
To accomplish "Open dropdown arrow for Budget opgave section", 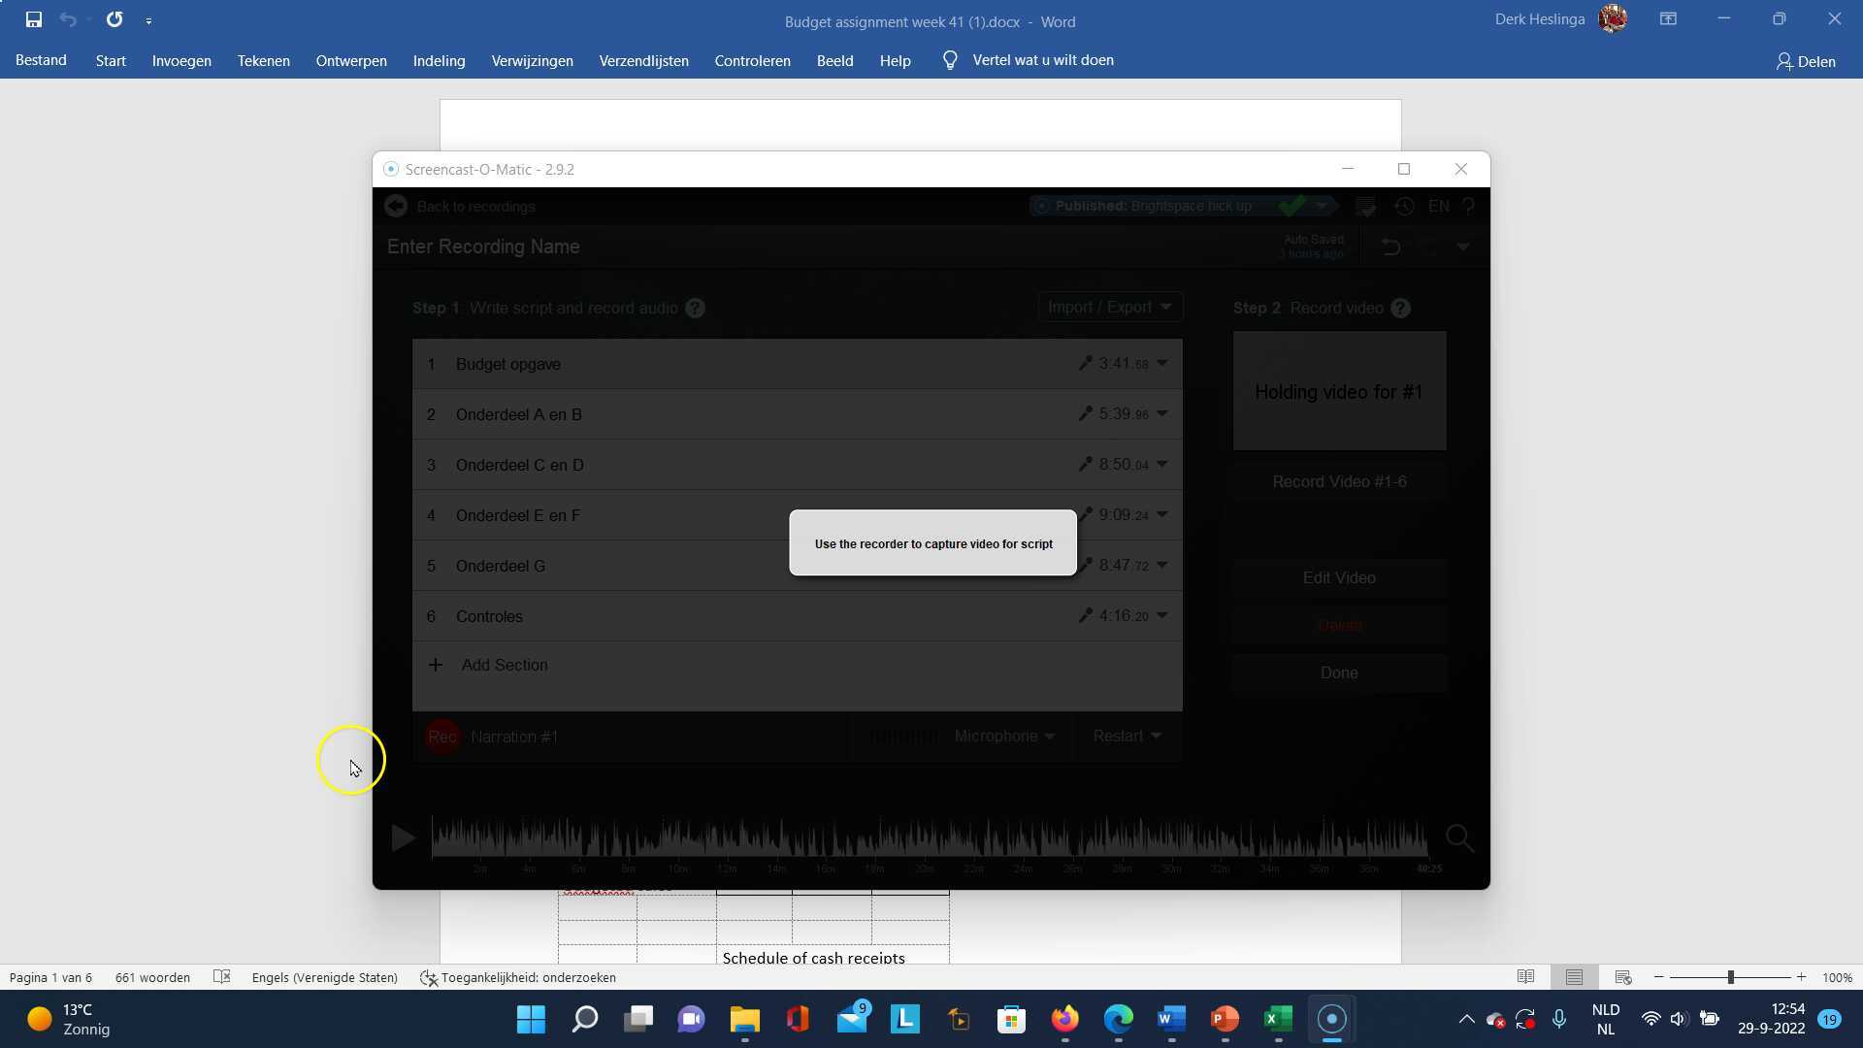I will 1162,364.
